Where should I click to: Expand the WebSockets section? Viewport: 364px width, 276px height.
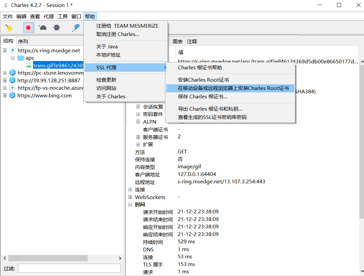click(x=130, y=197)
